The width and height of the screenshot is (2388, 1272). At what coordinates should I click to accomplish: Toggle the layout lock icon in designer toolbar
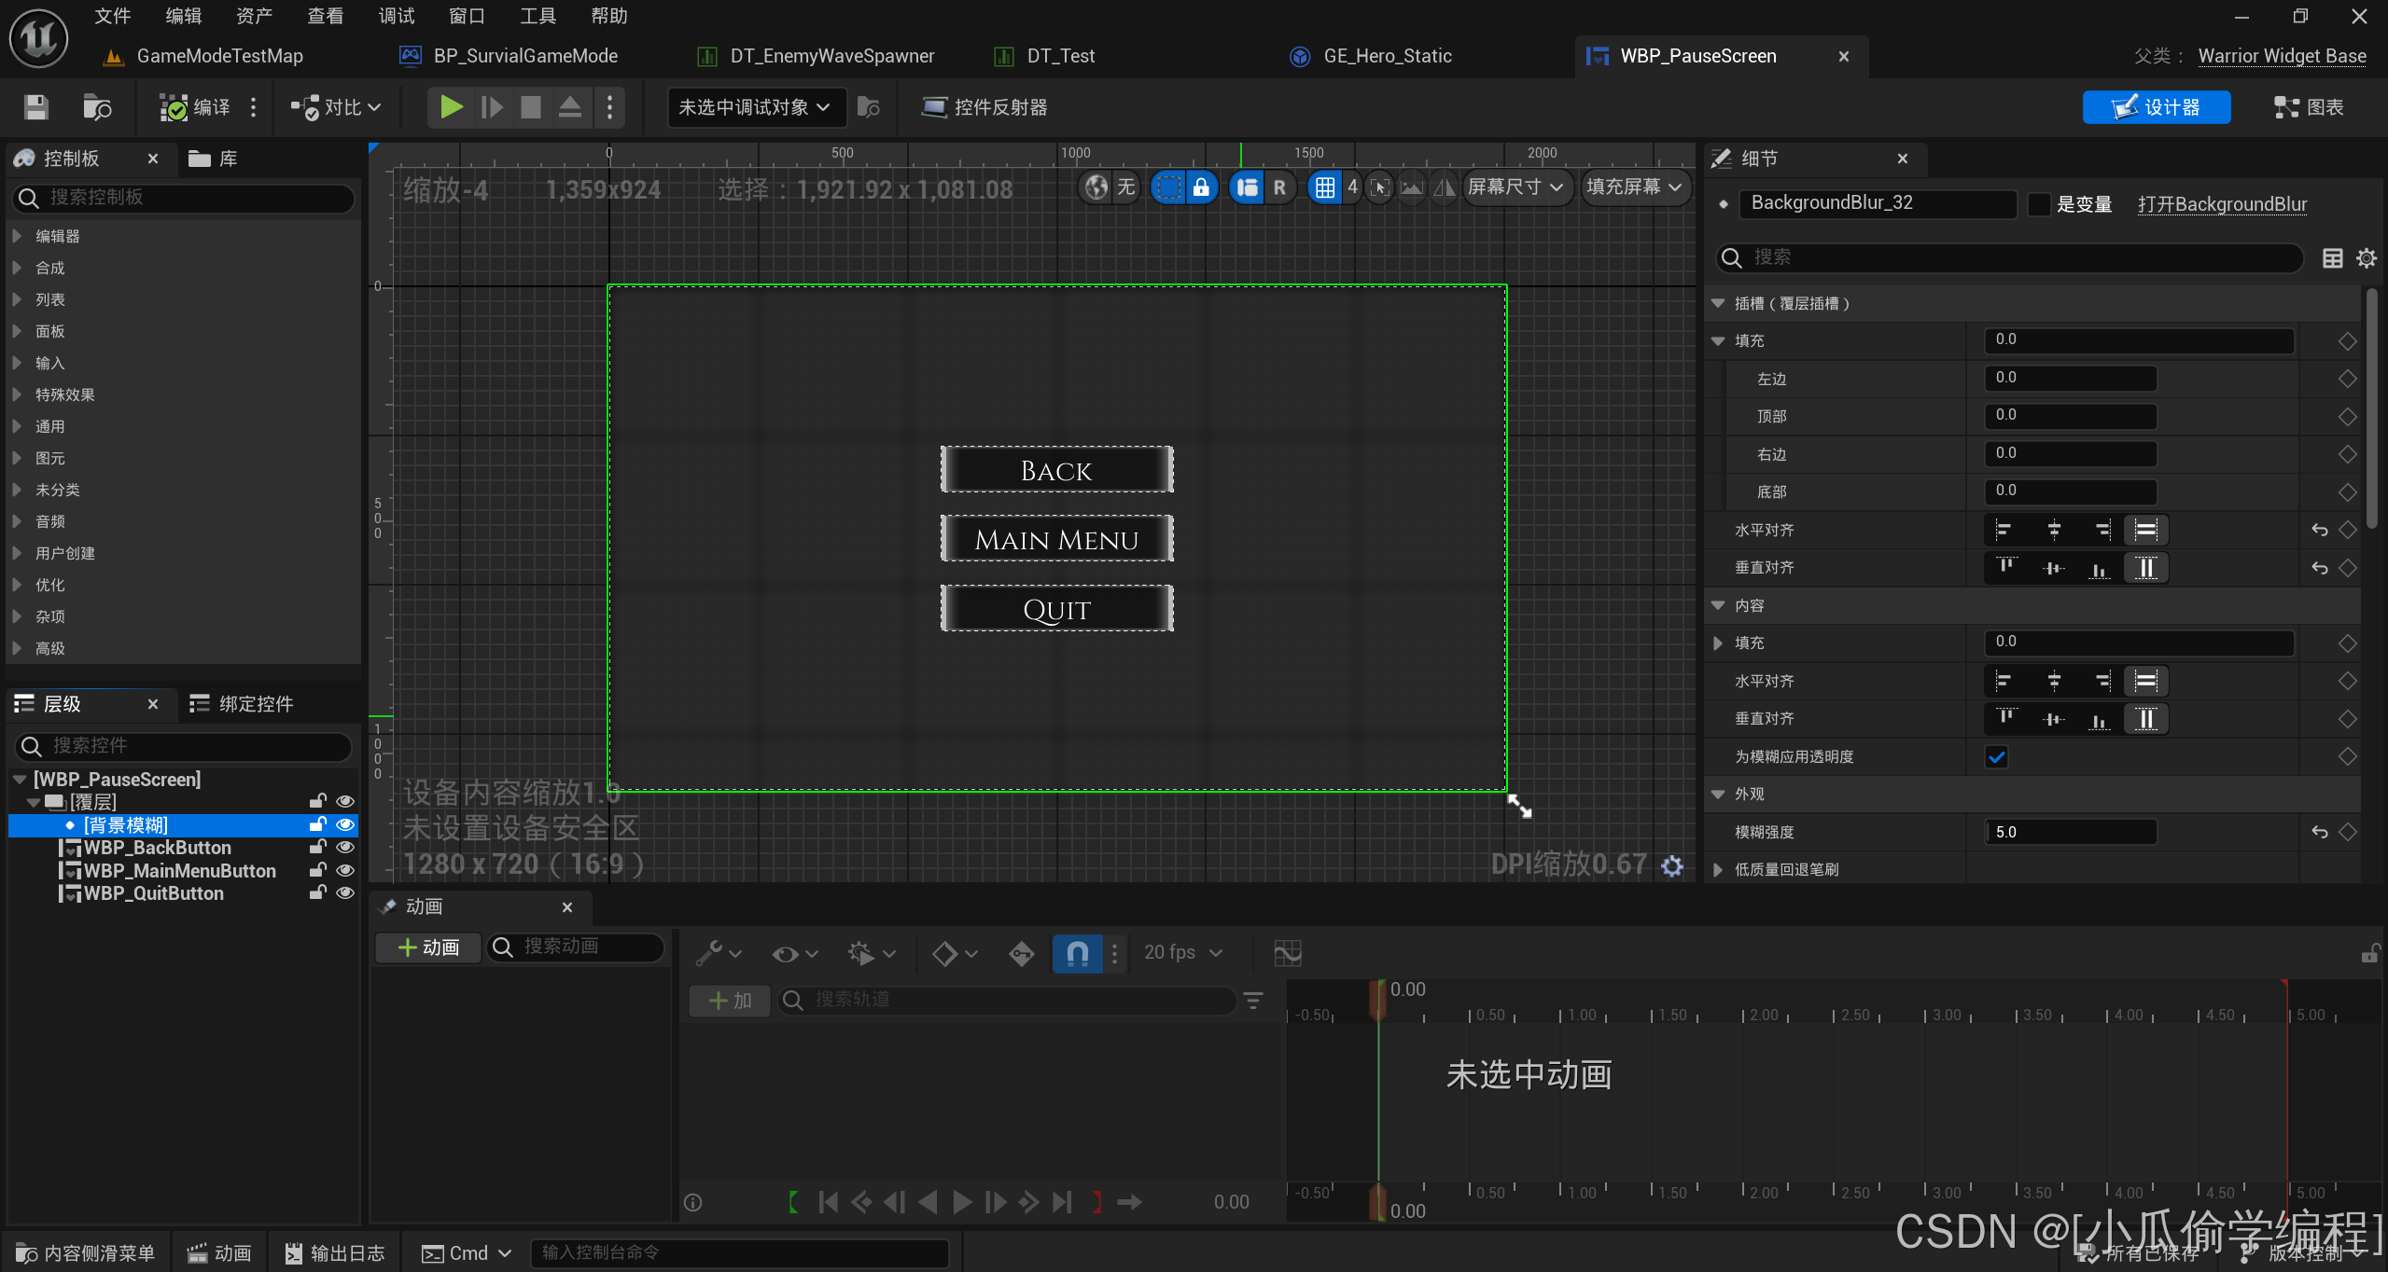point(1201,187)
